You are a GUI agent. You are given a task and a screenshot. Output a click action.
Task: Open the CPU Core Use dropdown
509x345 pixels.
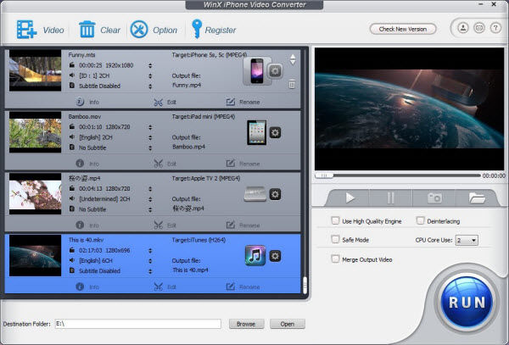(x=467, y=240)
